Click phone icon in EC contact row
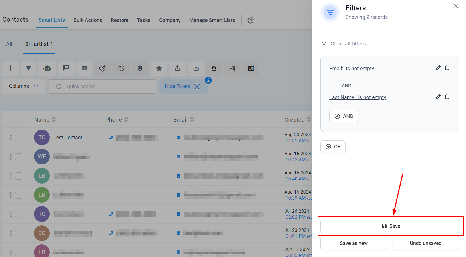 (x=111, y=233)
